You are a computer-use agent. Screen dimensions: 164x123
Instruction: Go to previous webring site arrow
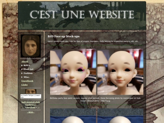[23, 108]
